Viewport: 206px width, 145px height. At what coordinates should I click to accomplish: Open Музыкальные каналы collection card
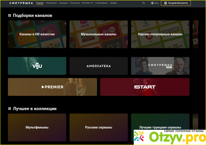click(x=99, y=34)
